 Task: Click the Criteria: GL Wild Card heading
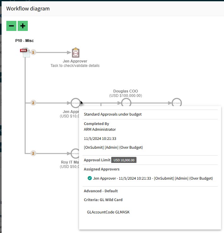[x=103, y=200]
